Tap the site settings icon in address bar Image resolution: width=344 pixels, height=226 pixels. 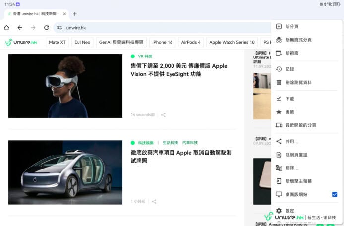[x=59, y=28]
